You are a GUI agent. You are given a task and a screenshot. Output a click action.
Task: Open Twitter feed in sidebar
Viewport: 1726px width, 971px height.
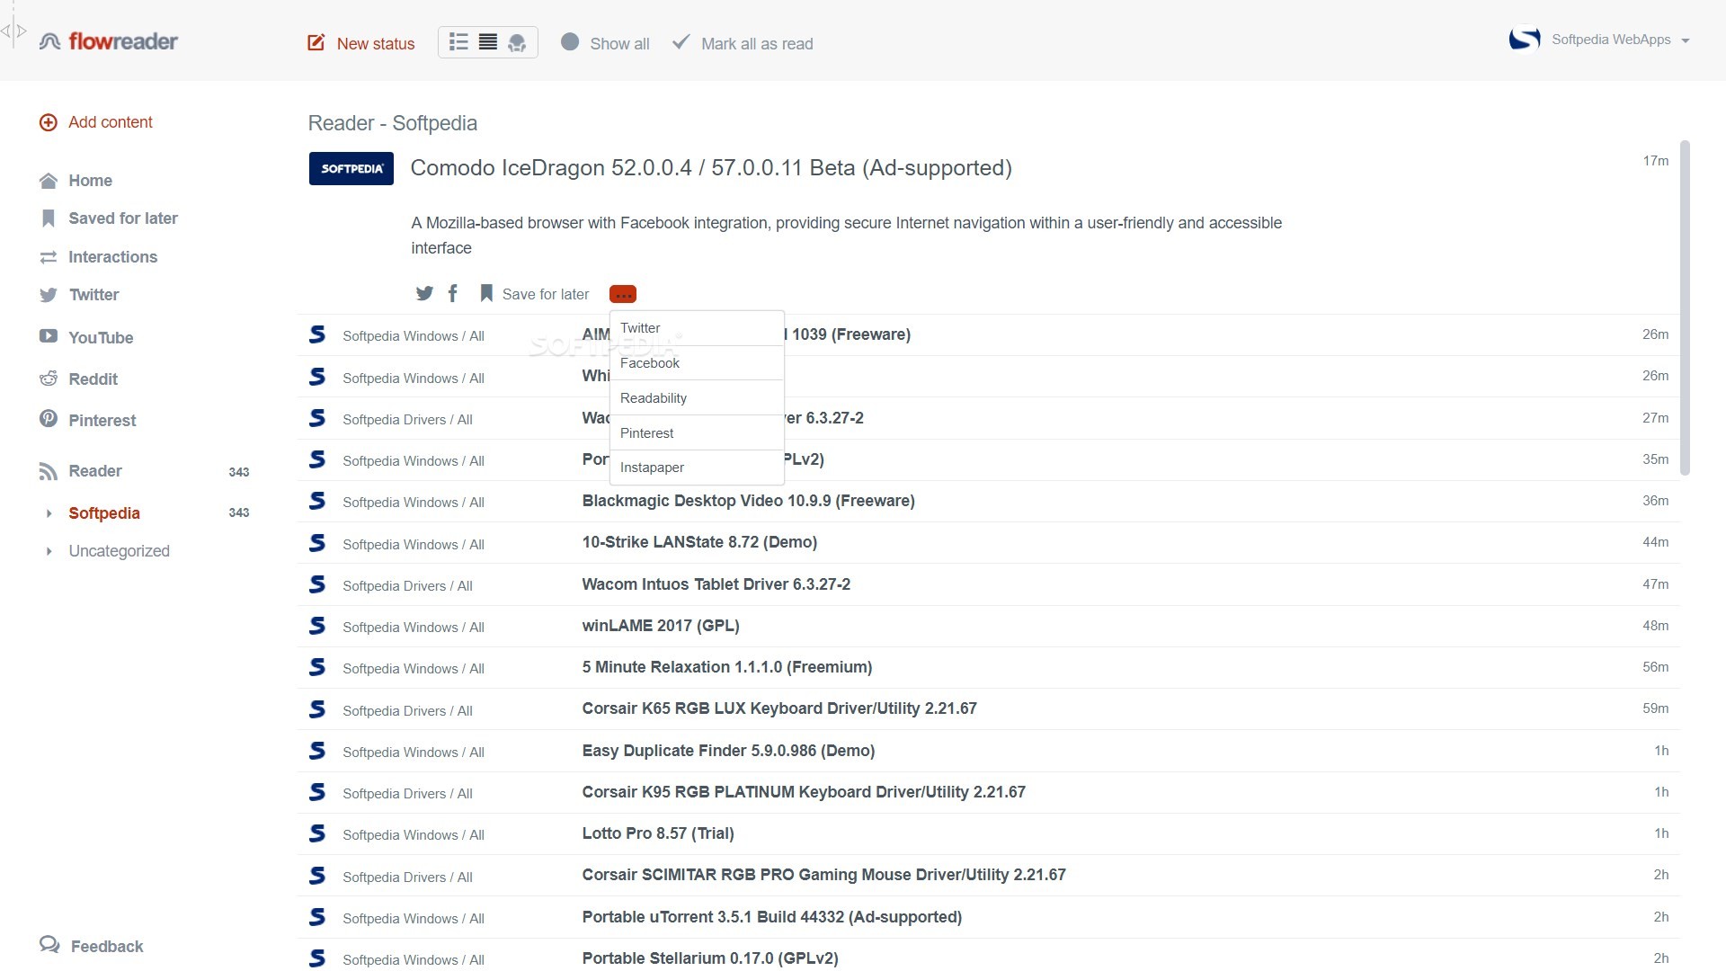point(93,295)
